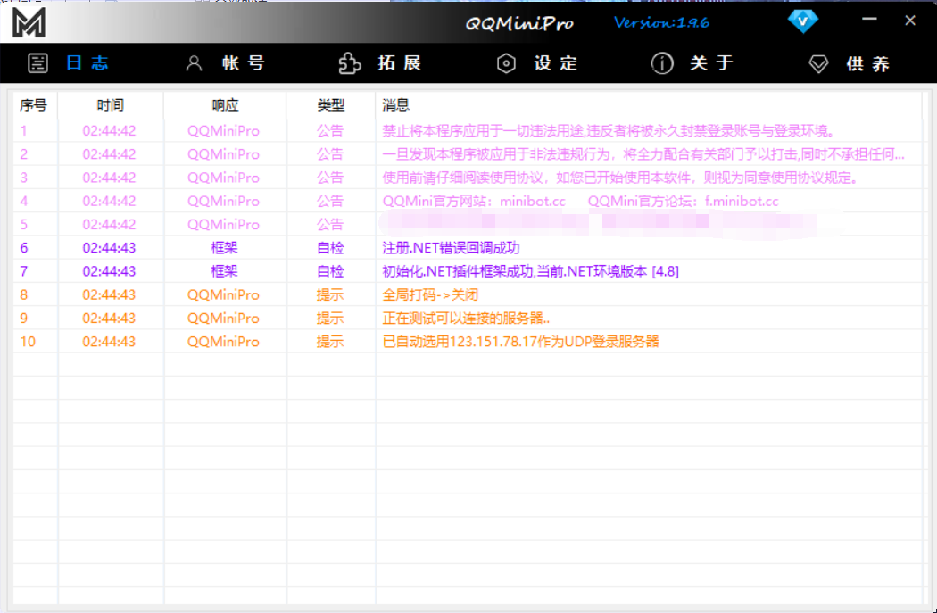Open the 帐号 tab
937x613 pixels.
tap(244, 62)
